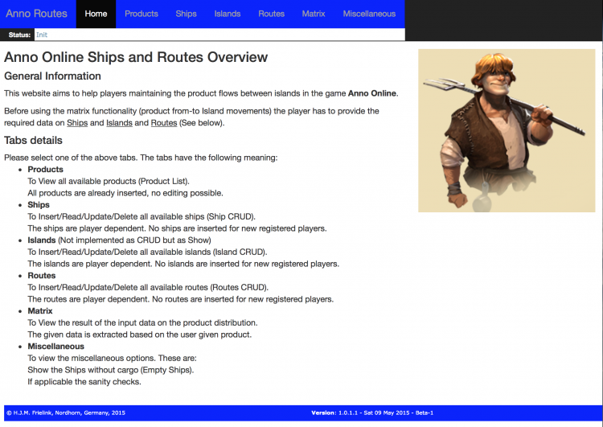The height and width of the screenshot is (427, 603).
Task: Click the 'Tabs details' heading
Action: click(x=33, y=140)
